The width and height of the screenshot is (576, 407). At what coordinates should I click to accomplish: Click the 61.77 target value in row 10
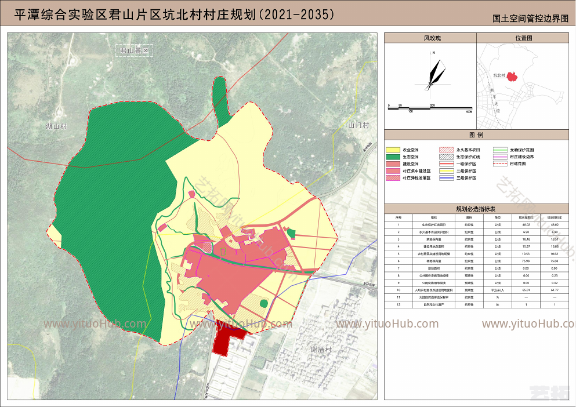coord(555,290)
